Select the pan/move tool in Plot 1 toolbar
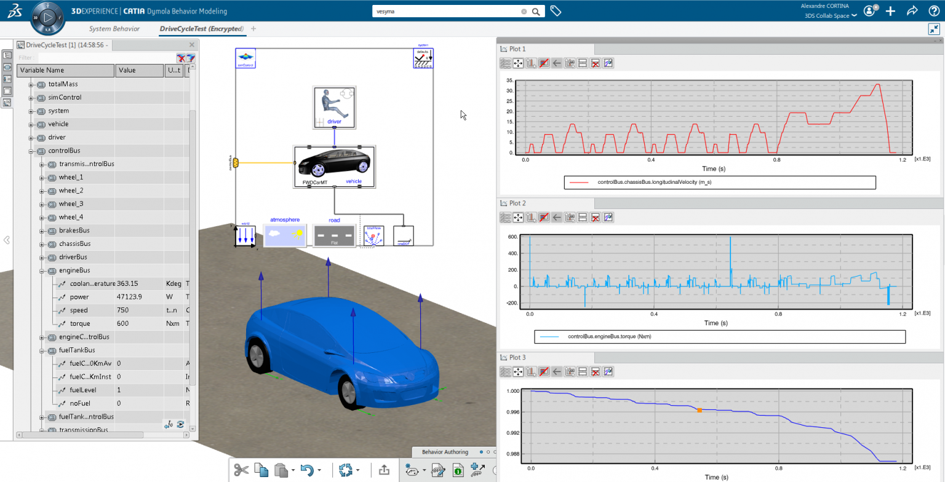 tap(518, 63)
